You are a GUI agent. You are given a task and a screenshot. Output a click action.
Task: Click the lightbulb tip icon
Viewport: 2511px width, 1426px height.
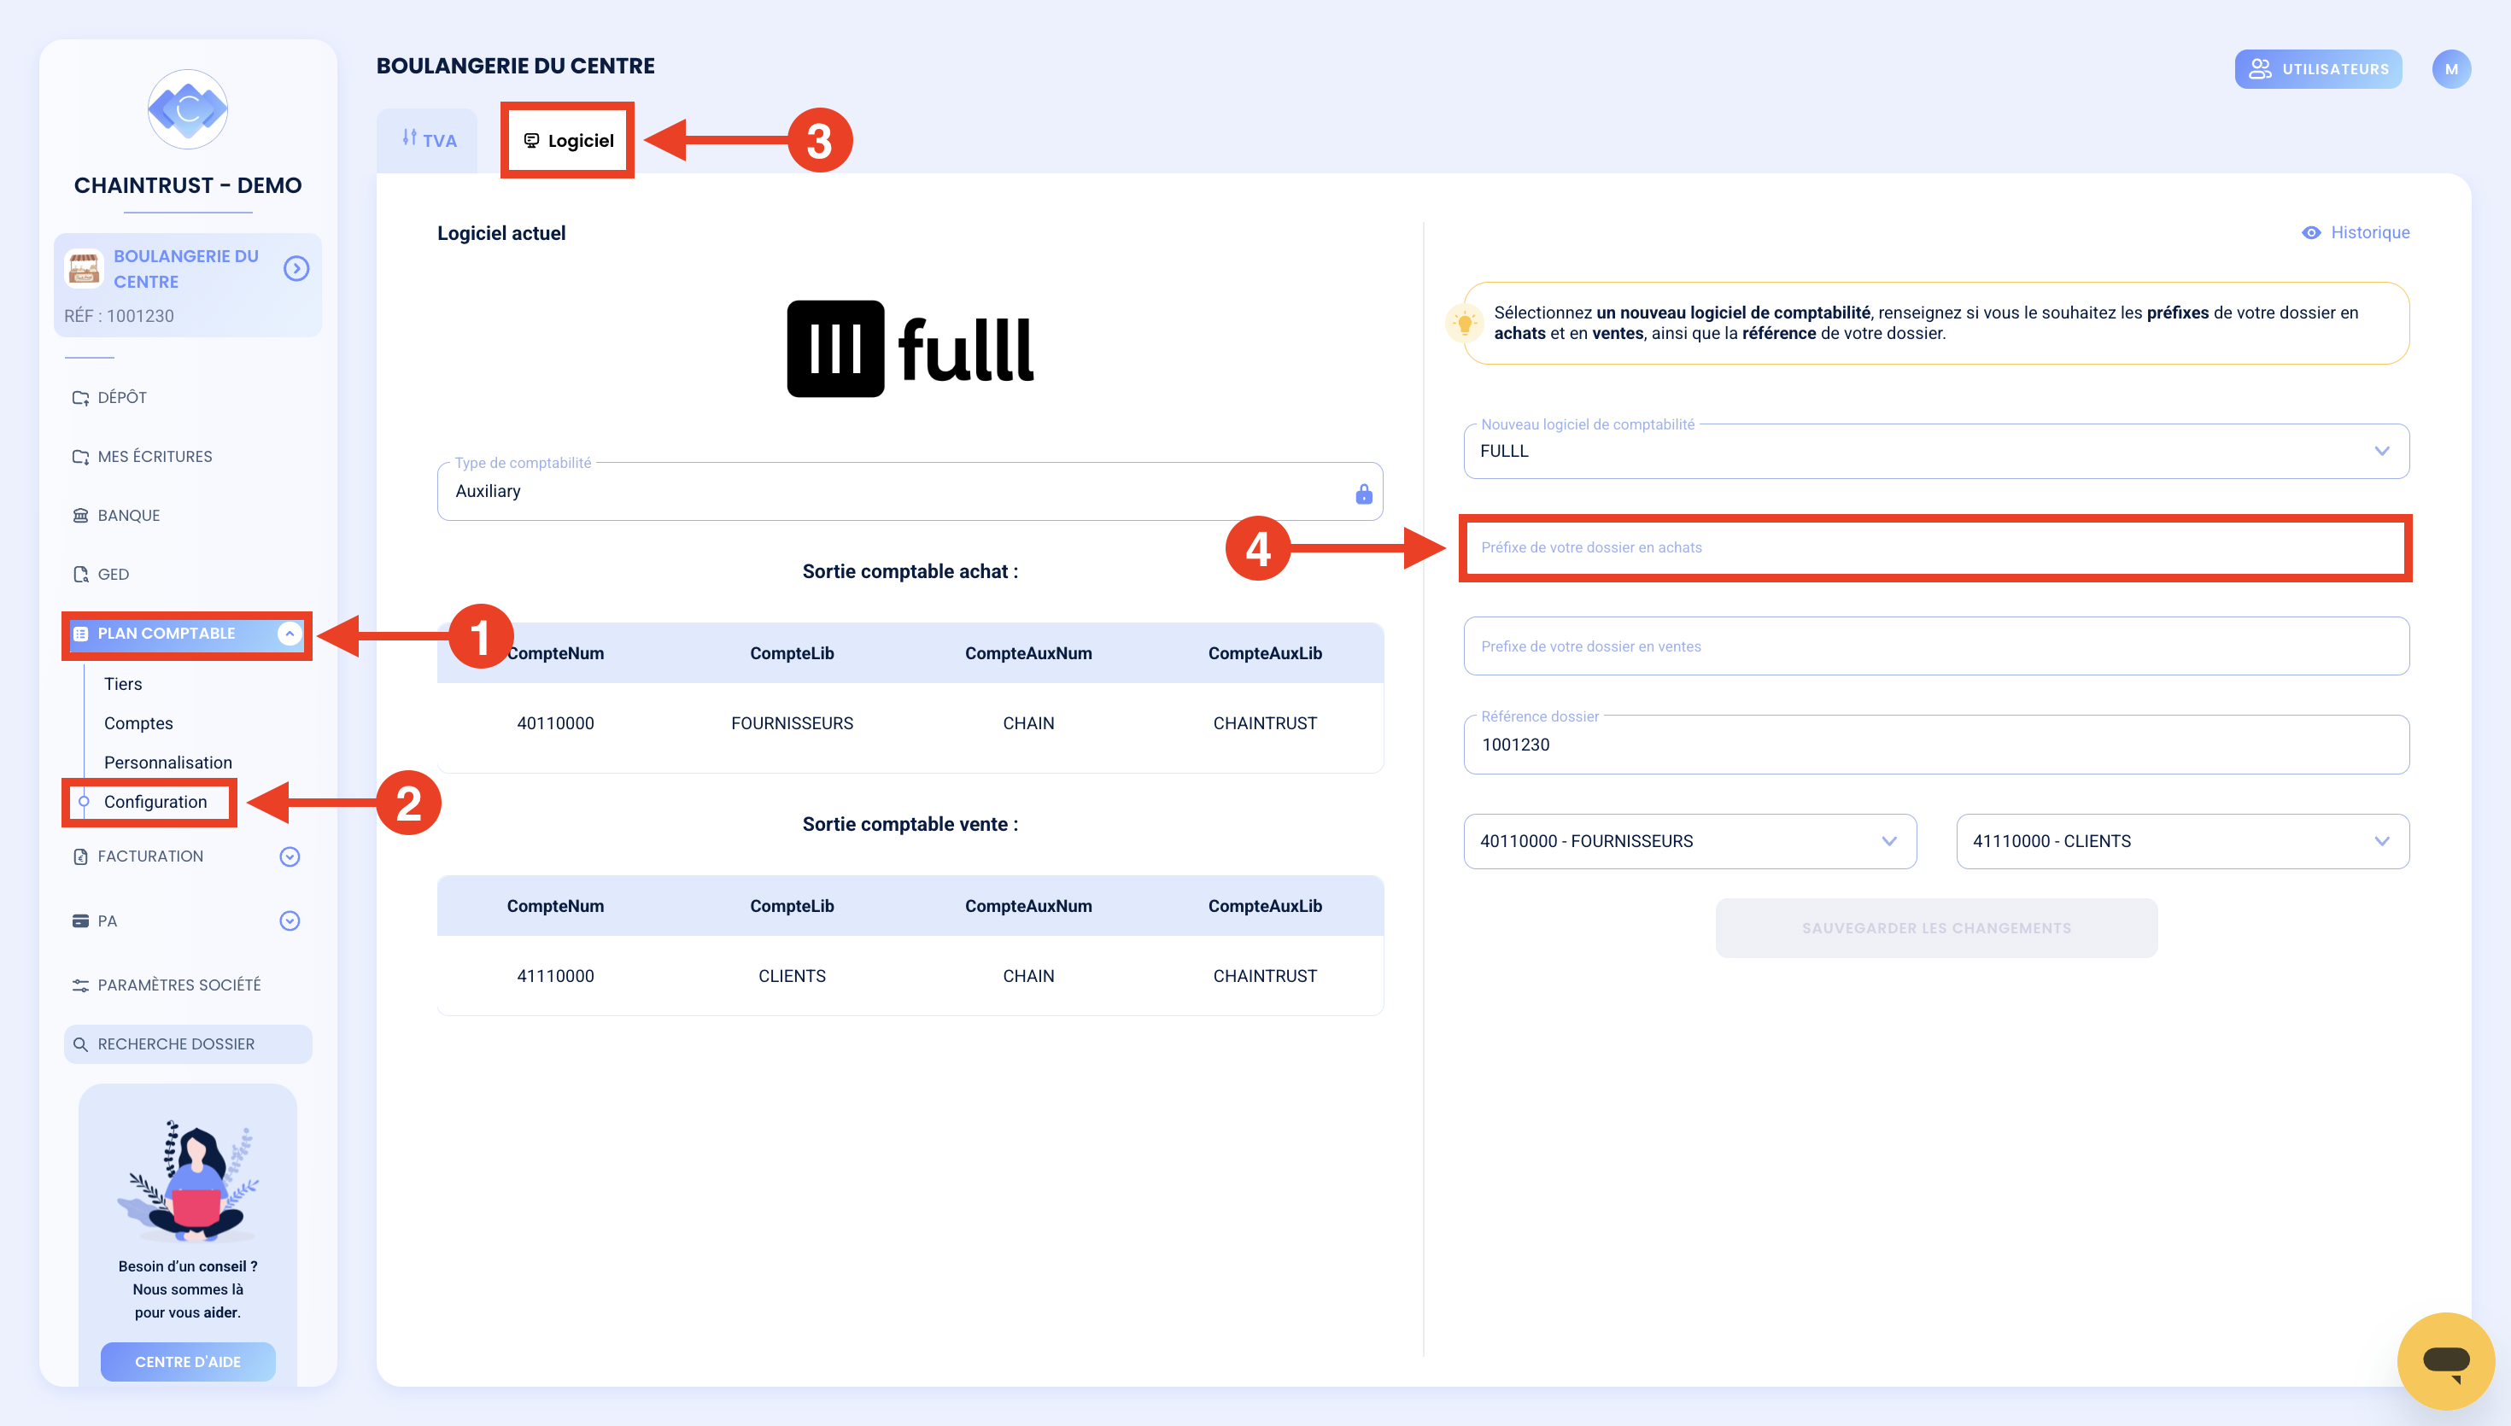pos(1464,324)
